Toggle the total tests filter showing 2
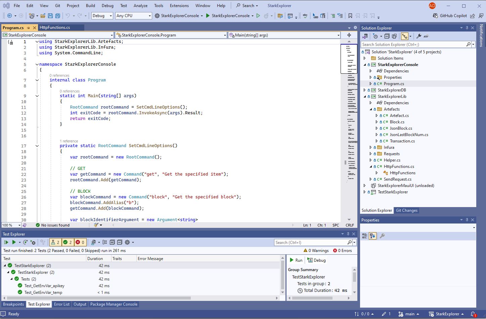Viewport: 486px width, 319px height. point(55,242)
